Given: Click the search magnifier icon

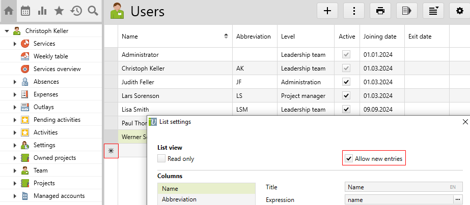Looking at the screenshot, I should (93, 11).
